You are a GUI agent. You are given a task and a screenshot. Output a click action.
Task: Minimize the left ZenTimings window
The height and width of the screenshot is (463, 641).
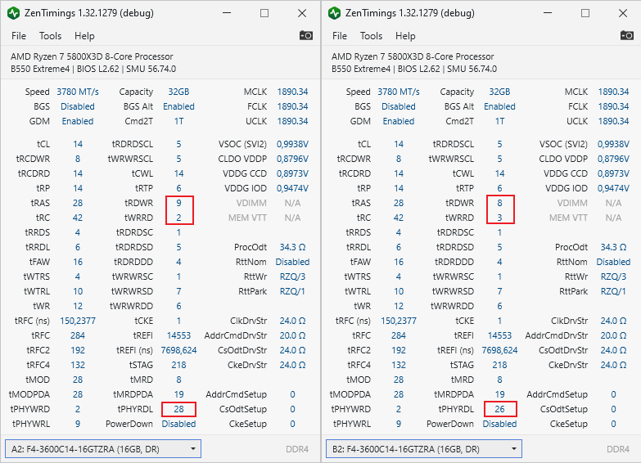click(x=227, y=13)
